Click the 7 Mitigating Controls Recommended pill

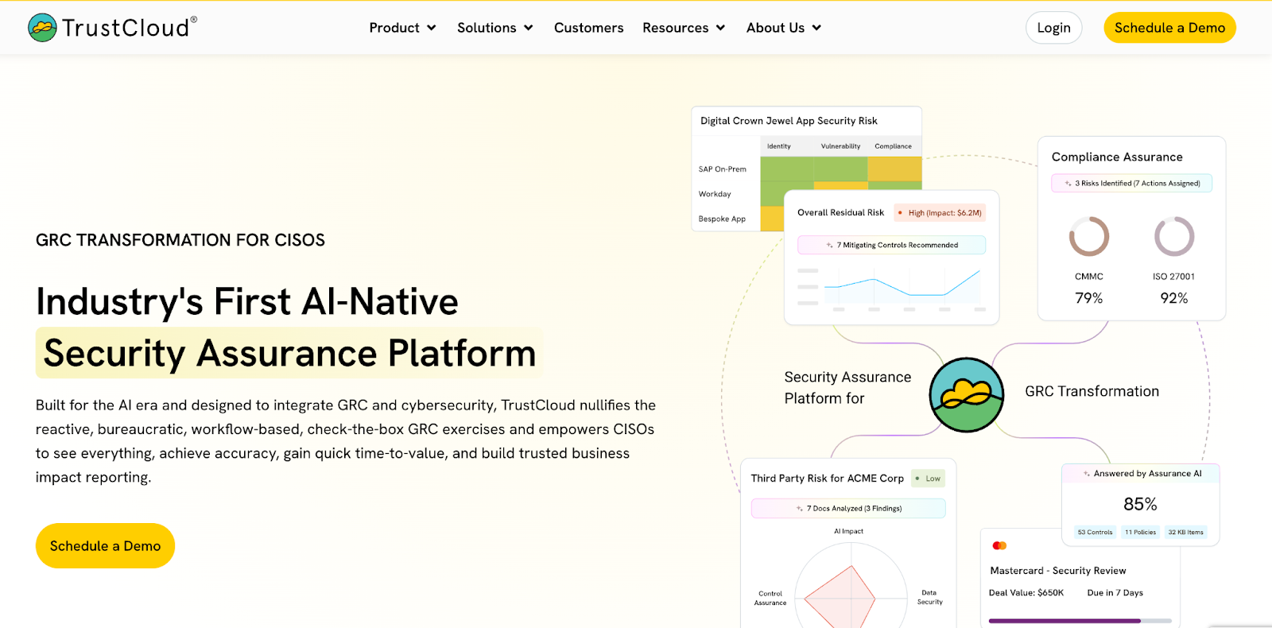[x=891, y=245]
